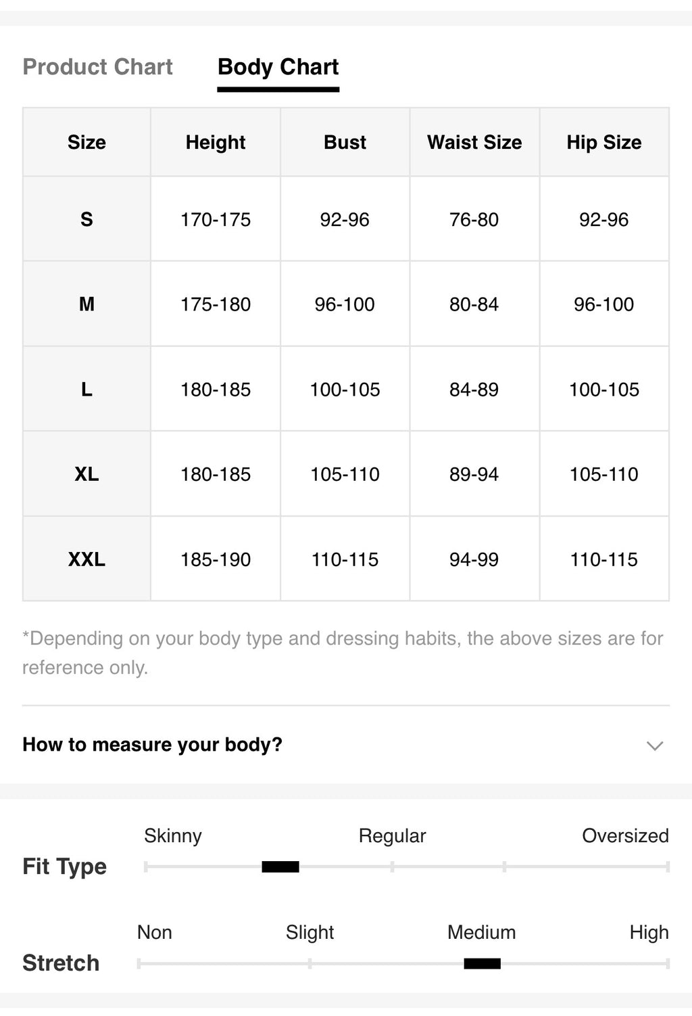Click the Fit Type slider marker
The width and height of the screenshot is (692, 1016).
(280, 867)
